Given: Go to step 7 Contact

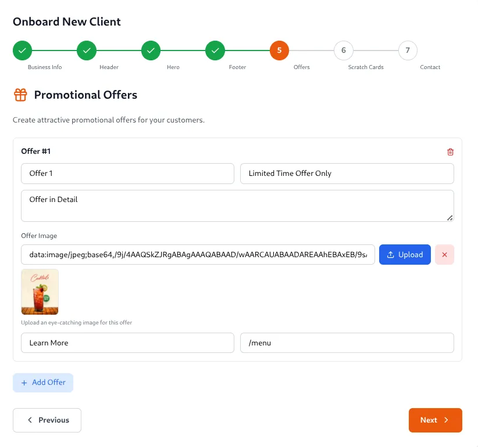Looking at the screenshot, I should [408, 51].
